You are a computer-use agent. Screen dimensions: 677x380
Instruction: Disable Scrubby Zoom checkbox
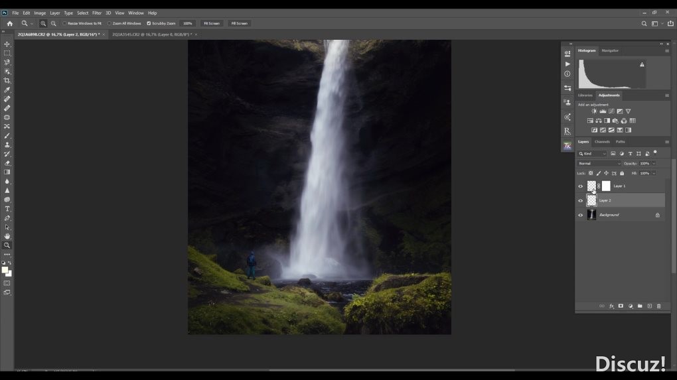click(149, 23)
